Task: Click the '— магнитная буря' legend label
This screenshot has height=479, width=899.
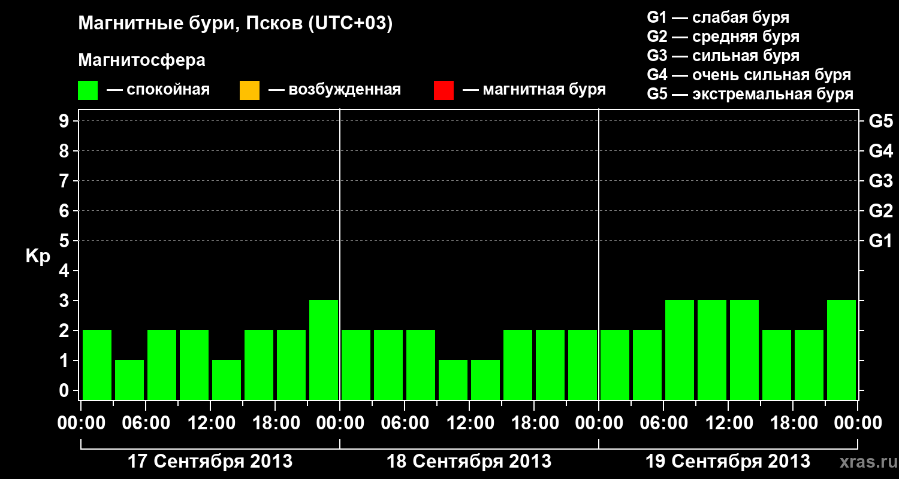Action: point(534,90)
